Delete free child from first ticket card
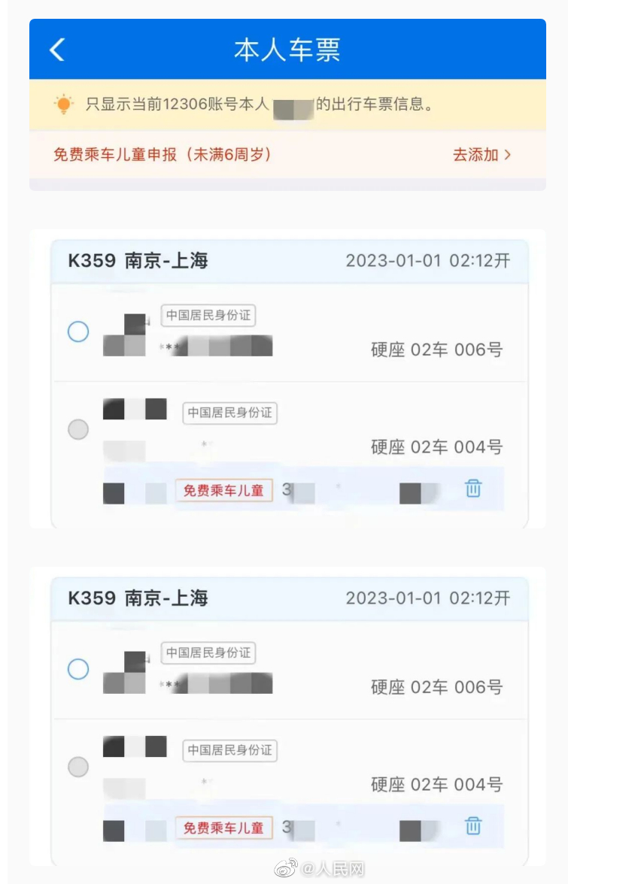641x884 pixels. point(472,489)
